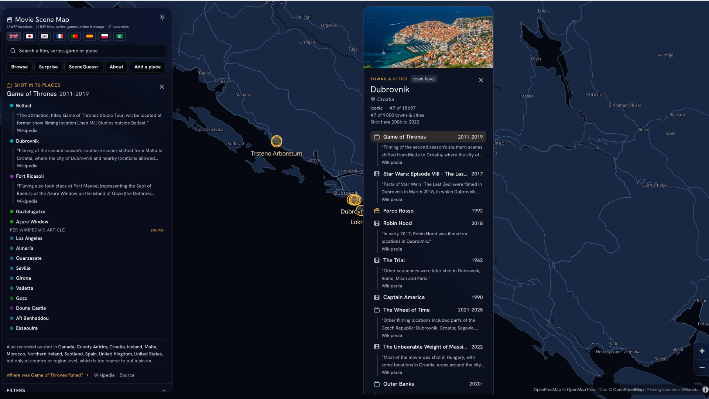The height and width of the screenshot is (399, 709).
Task: Open the OpenFreeMap attribution link
Action: click(547, 390)
